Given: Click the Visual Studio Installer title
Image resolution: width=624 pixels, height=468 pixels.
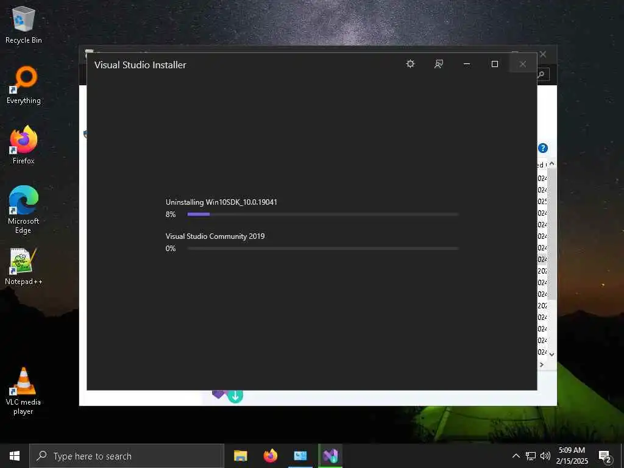Looking at the screenshot, I should point(140,65).
